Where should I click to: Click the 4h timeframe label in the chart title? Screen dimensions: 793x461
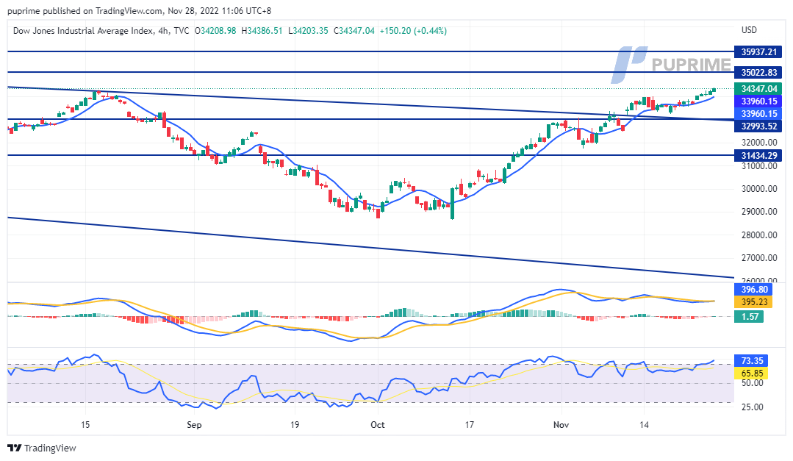163,31
